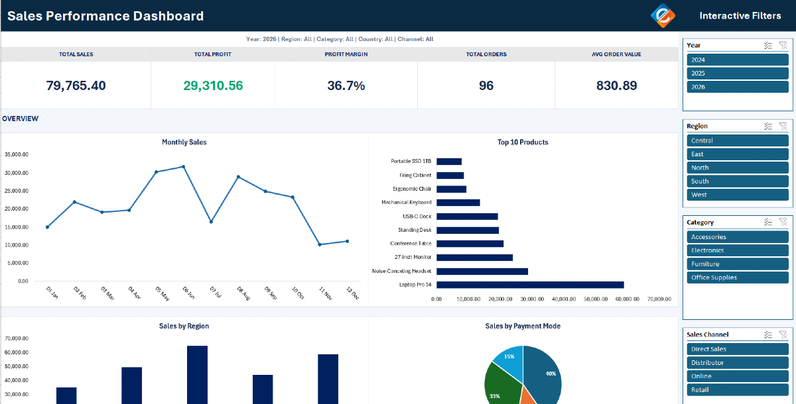Screen dimensions: 796x404
Task: Click the Avg Order Value 830.89
Action: tap(616, 85)
